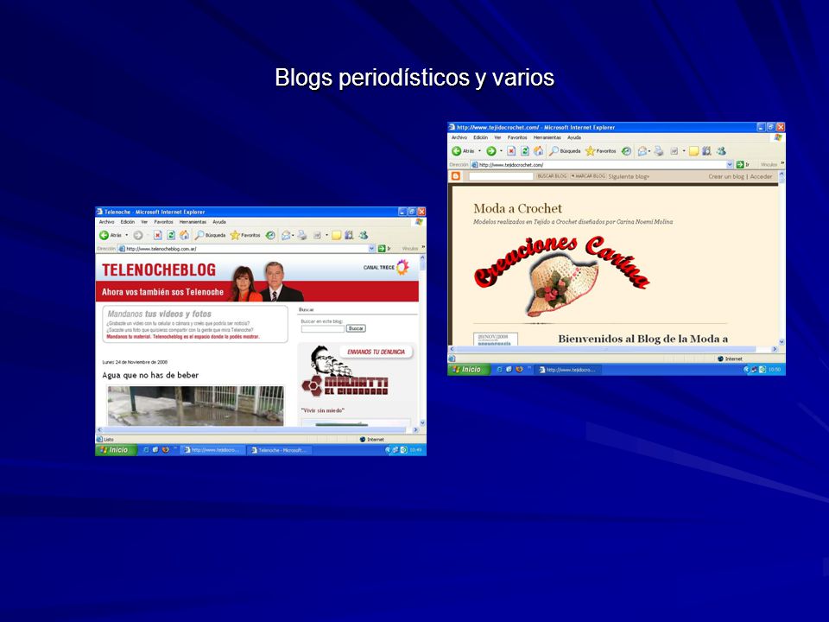Click 'Buscar en este blog' text field
This screenshot has height=622, width=829.
pyautogui.click(x=322, y=328)
